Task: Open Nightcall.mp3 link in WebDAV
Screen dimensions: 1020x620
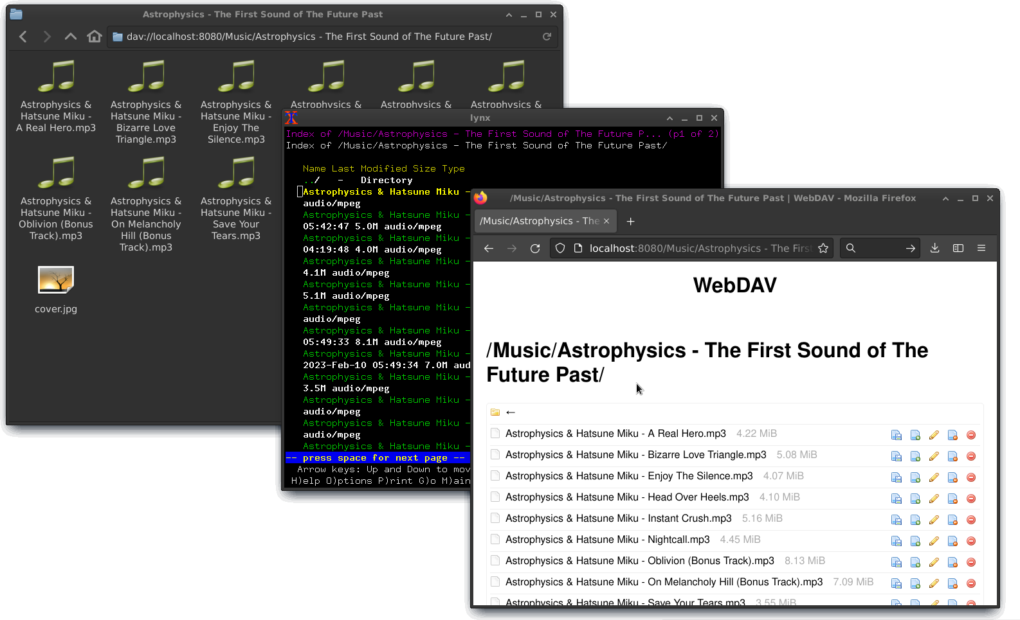Action: point(608,540)
